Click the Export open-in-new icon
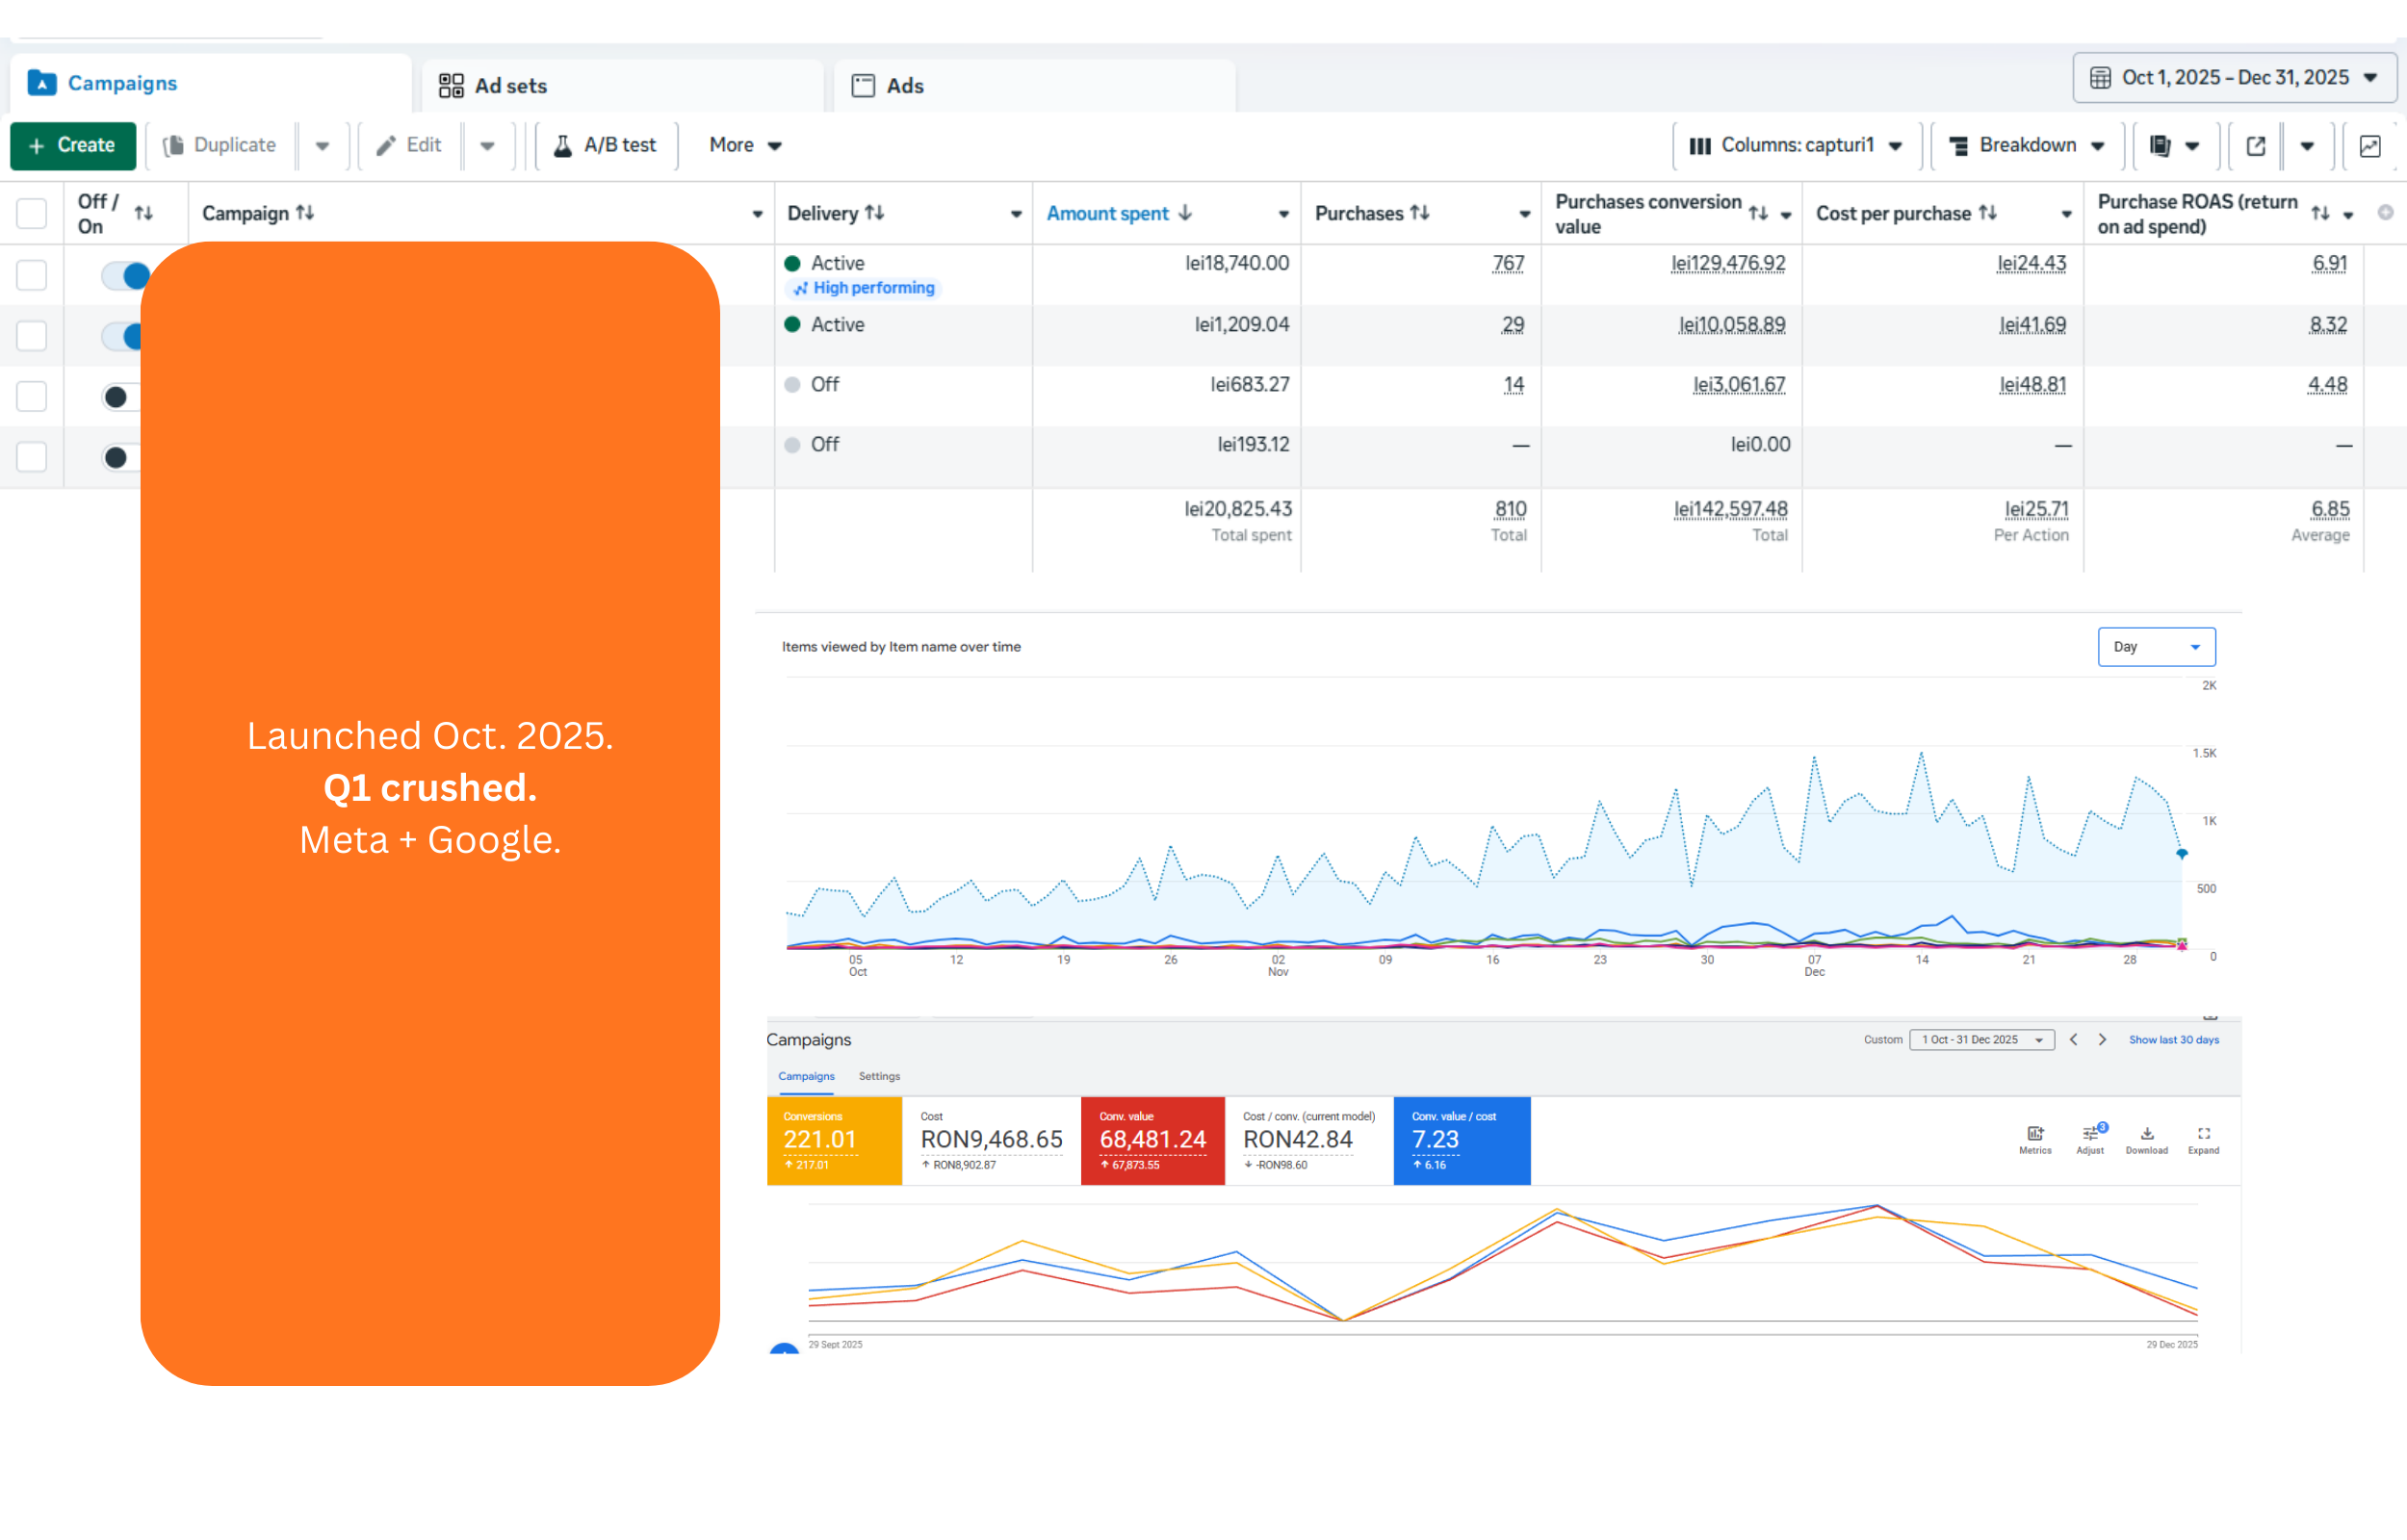The width and height of the screenshot is (2407, 1540). tap(2256, 145)
